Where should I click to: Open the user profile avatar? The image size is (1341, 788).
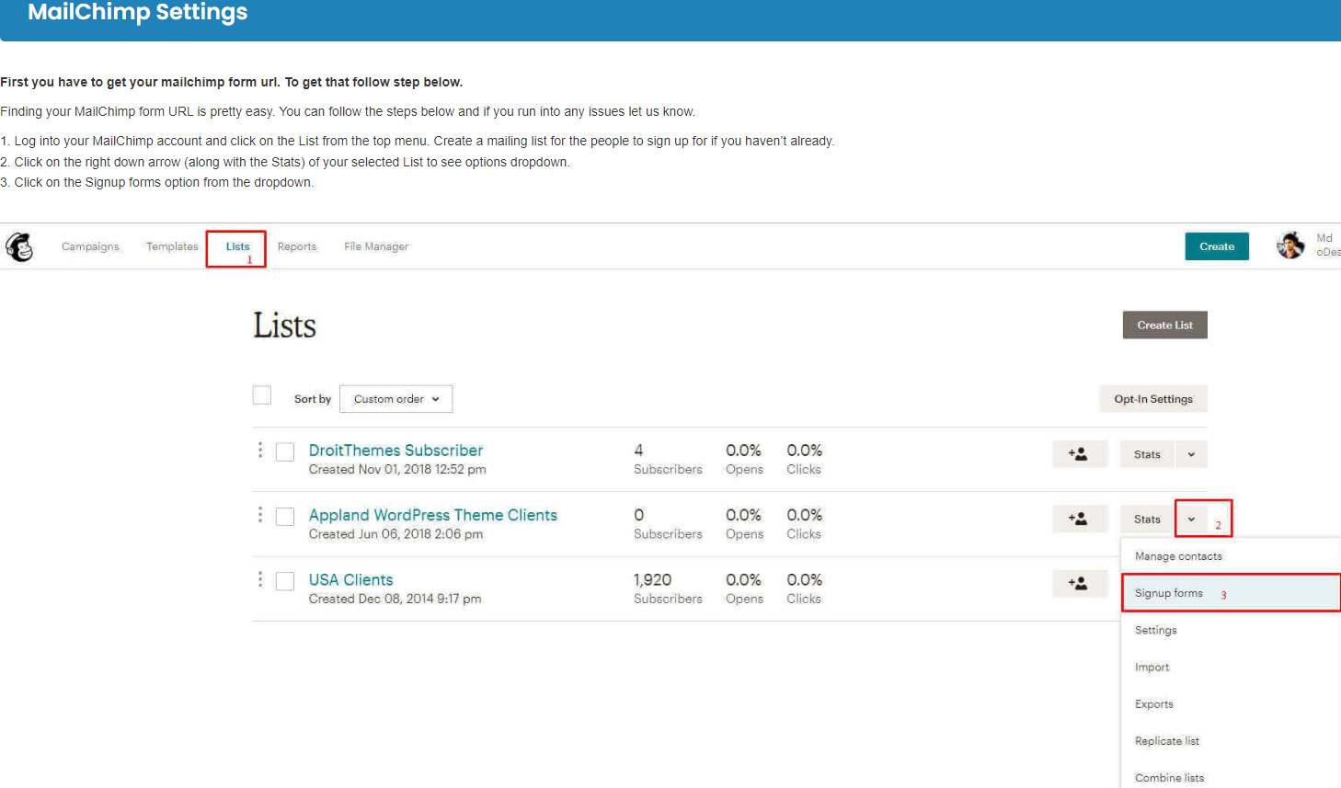[1290, 246]
